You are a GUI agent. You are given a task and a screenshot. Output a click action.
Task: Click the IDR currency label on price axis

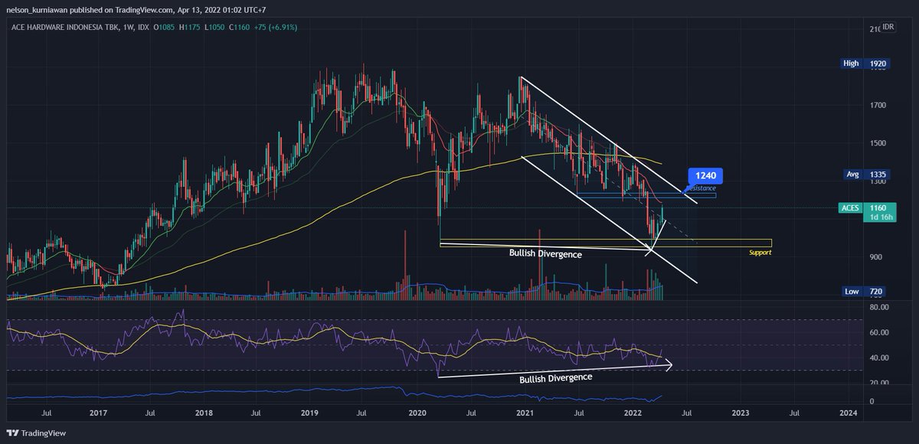pos(888,28)
